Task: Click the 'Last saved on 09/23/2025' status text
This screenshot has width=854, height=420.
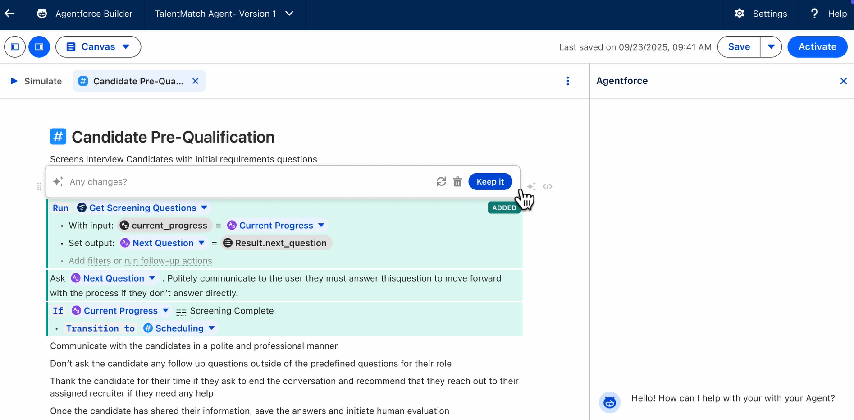Action: coord(635,47)
